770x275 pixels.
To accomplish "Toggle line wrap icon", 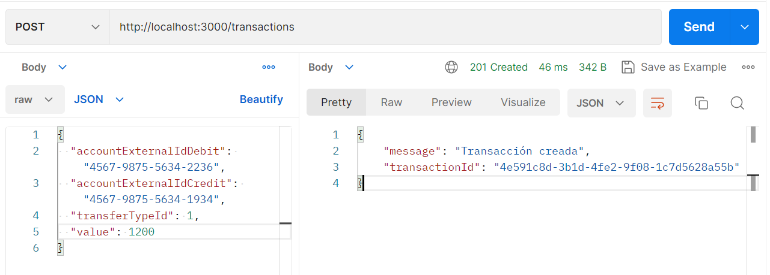I will pos(657,103).
